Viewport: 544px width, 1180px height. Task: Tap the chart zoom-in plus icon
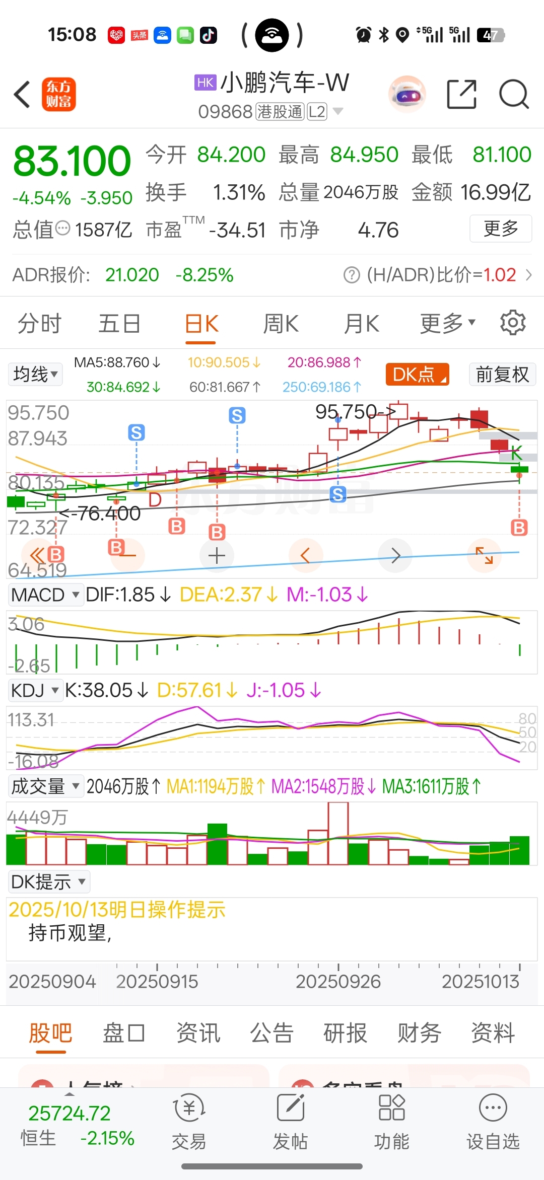tap(217, 556)
